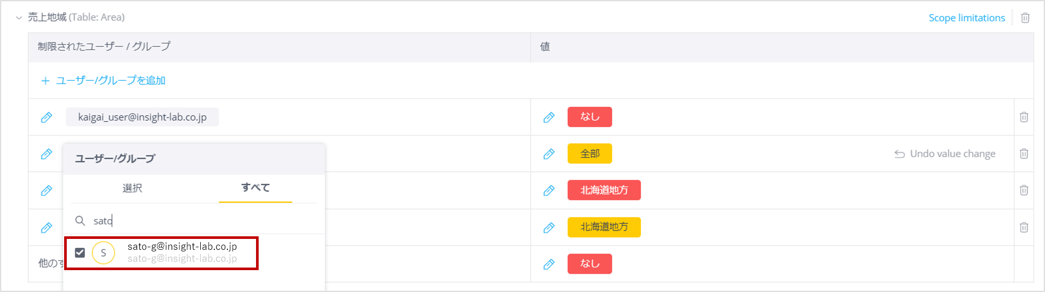Remove the red 北海道地方 row with trash icon
This screenshot has height=292, width=1045.
click(1024, 190)
